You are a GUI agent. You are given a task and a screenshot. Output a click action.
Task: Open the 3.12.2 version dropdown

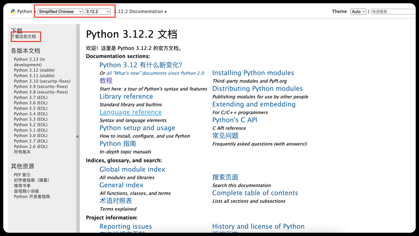98,12
